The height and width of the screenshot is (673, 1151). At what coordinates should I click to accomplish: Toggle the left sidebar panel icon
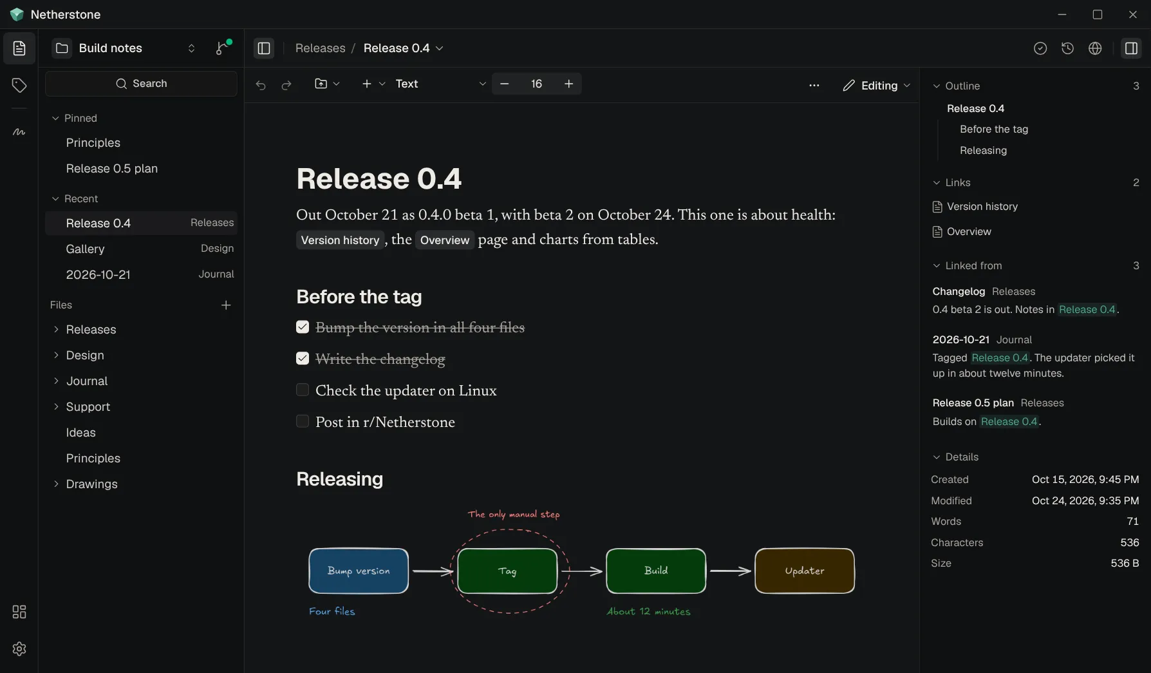[x=264, y=48]
